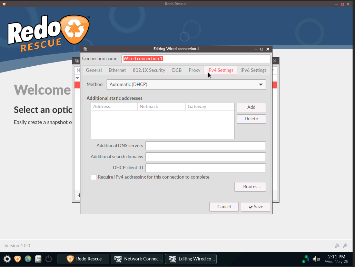Viewport: 355px width, 267px height.
Task: Click the DHCP client ID field
Action: (206, 168)
